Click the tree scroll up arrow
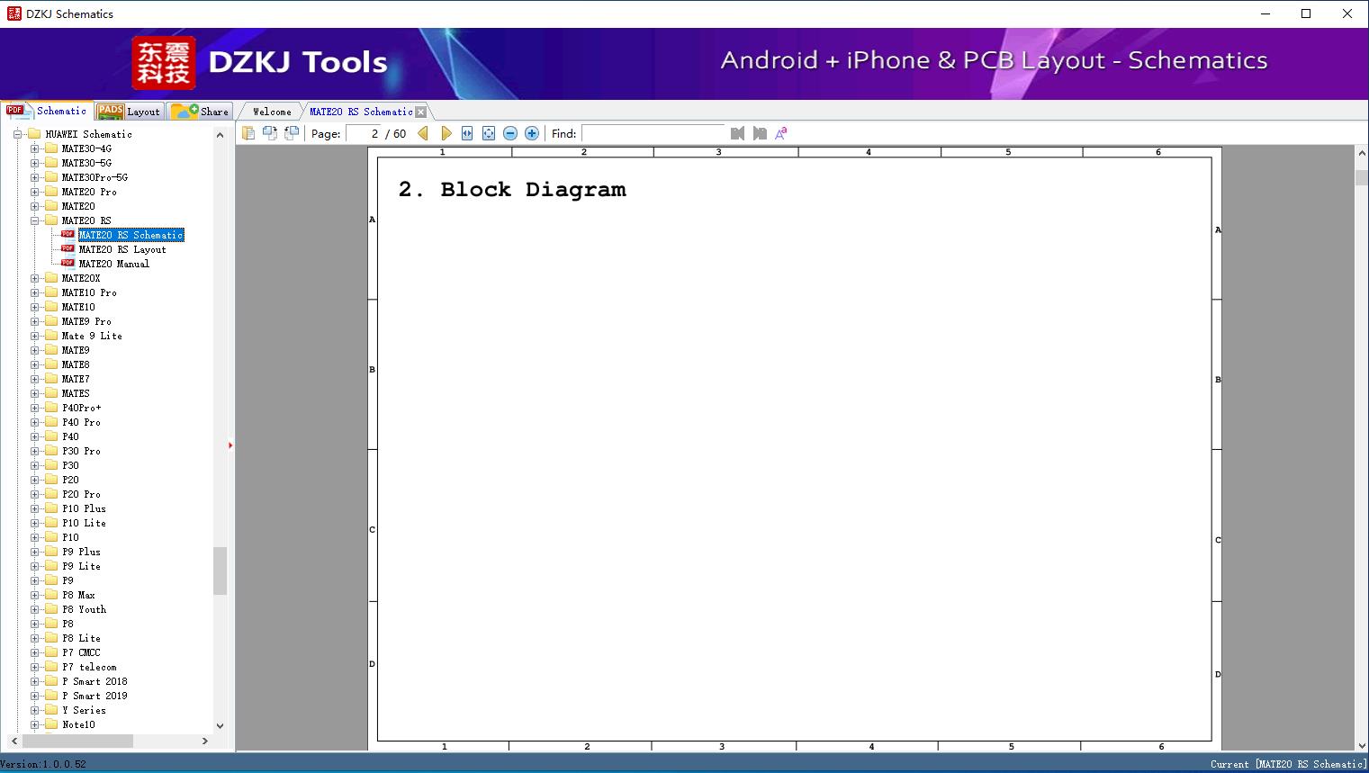The height and width of the screenshot is (773, 1369). [x=220, y=135]
